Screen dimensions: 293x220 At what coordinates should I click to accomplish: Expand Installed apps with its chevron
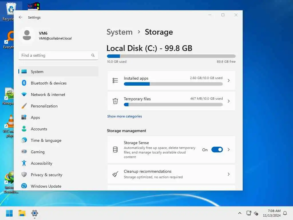229,80
